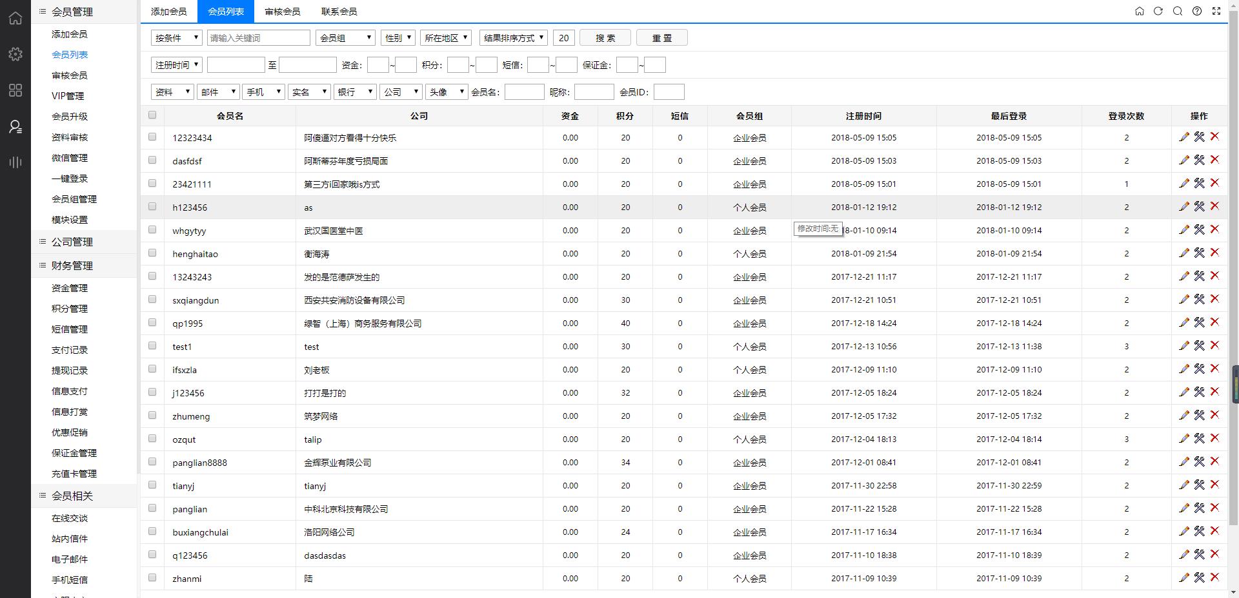This screenshot has width=1239, height=598.
Task: Open the tools icon for member h123456
Action: pyautogui.click(x=1199, y=206)
